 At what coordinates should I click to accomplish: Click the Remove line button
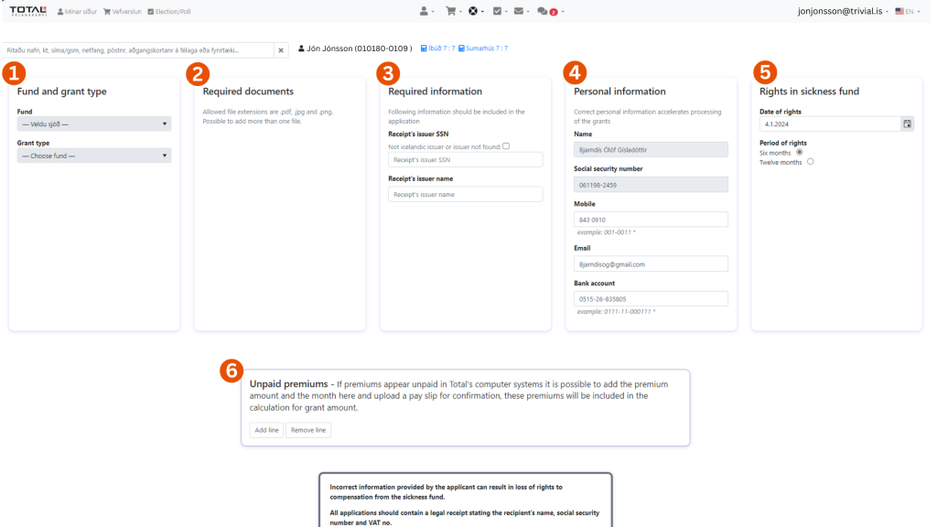coord(307,430)
